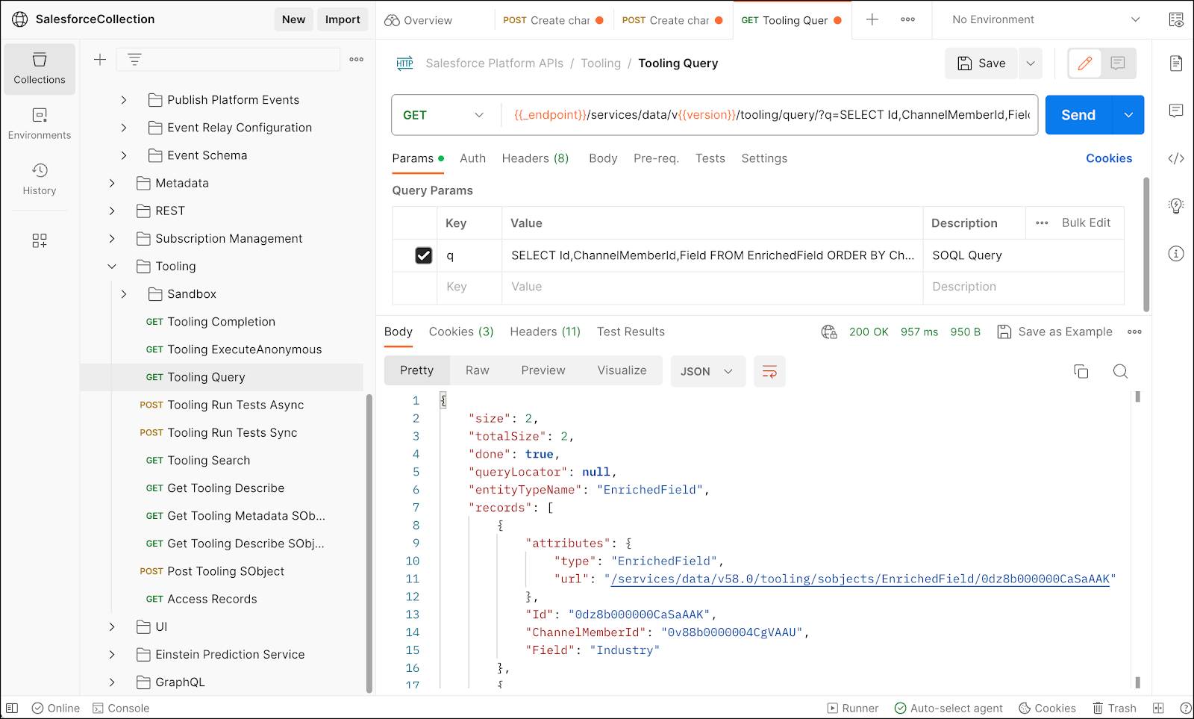Click the code snippet icon

point(1176,158)
